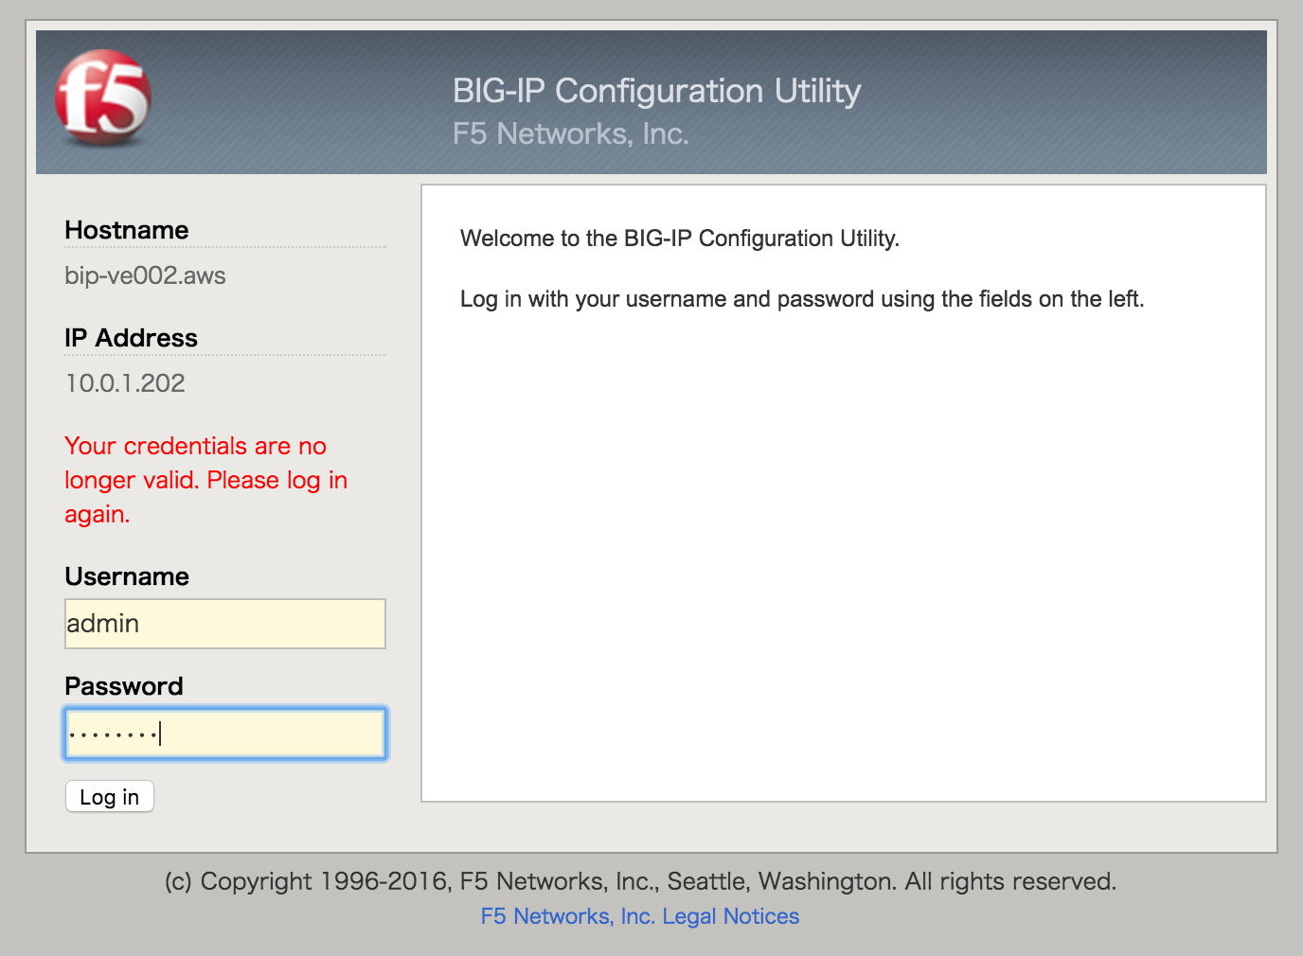The width and height of the screenshot is (1303, 956).
Task: Click the F5 Networks, Inc. header subtitle
Action: (x=570, y=133)
